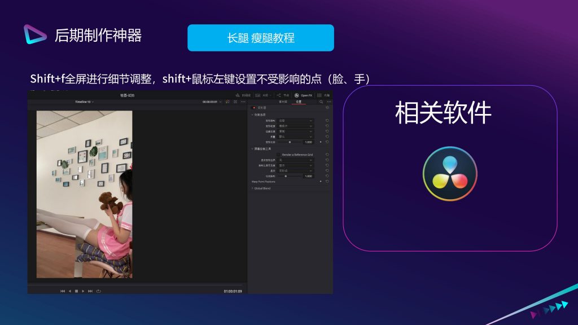Click the lower 1.000 value field in screen controls
Image resolution: width=578 pixels, height=325 pixels.
[x=308, y=176]
